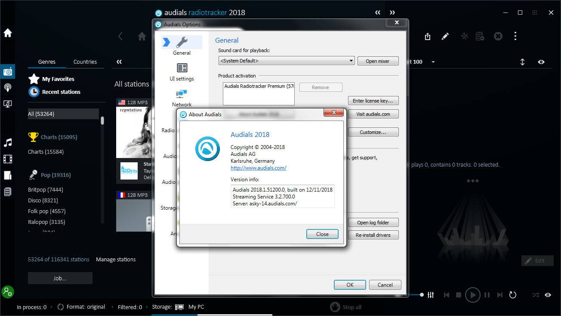Click the Re-install drivers button
Image resolution: width=561 pixels, height=316 pixels.
(x=373, y=235)
